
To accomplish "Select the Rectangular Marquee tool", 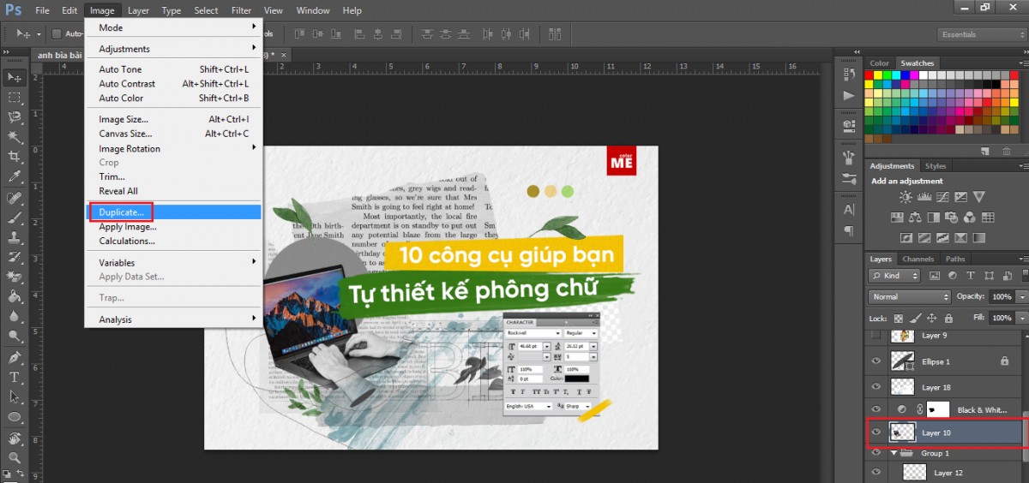I will pyautogui.click(x=15, y=97).
